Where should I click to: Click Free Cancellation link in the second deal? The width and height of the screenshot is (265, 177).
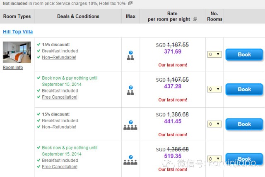(x=59, y=97)
